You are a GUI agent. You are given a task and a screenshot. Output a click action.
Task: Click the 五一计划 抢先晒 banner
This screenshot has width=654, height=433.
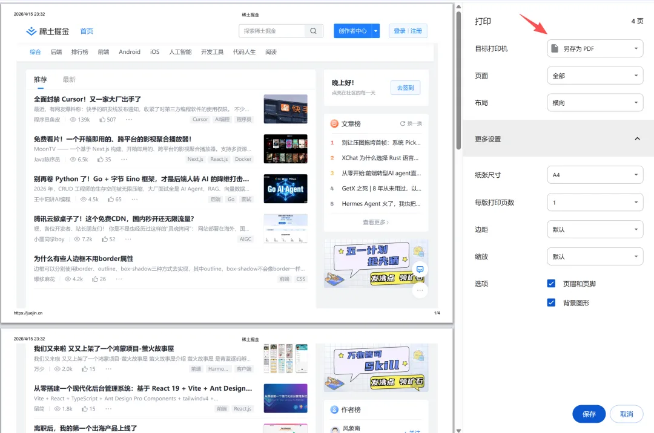pos(376,264)
